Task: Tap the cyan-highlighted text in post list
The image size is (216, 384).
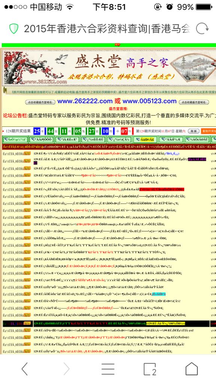Action: (159, 294)
